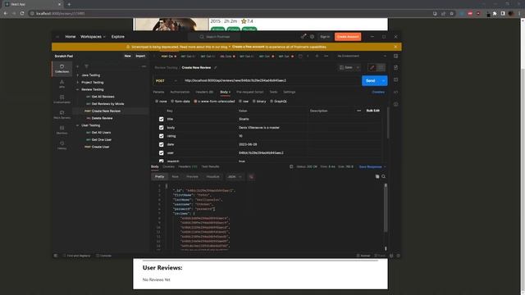The image size is (525, 295).
Task: Open the Monitors sidebar panel
Action: [62, 130]
